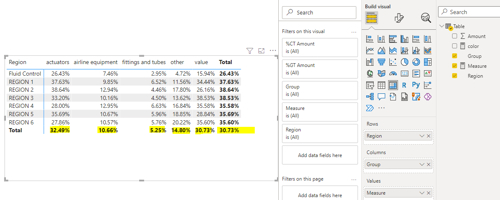Select the matrix visual
The height and width of the screenshot is (200, 500).
coord(393,85)
